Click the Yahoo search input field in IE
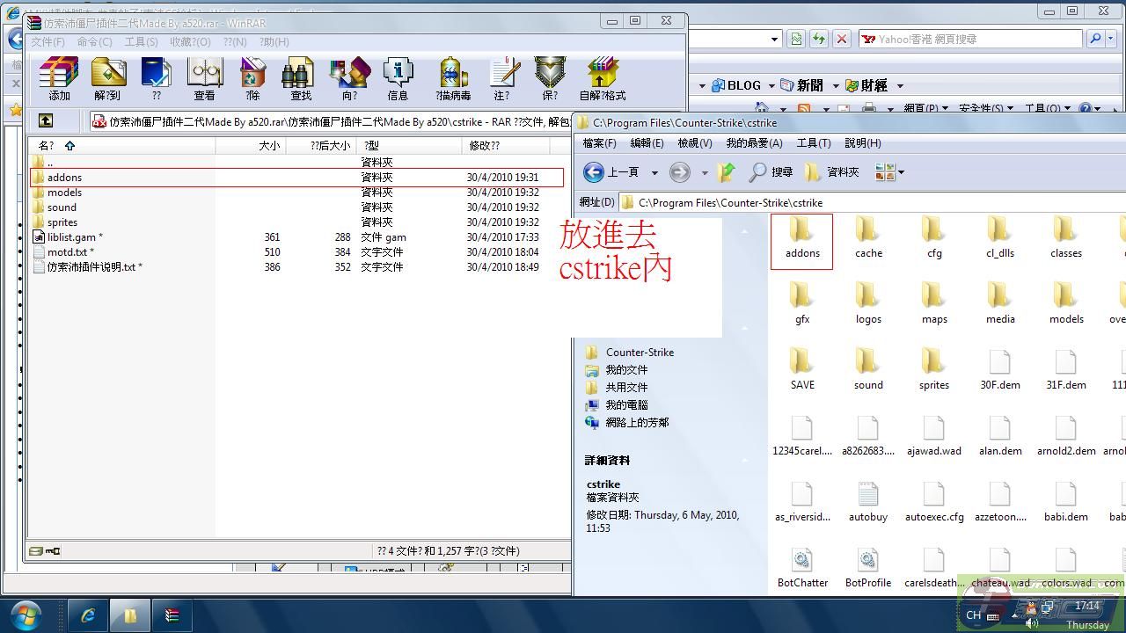Viewport: 1126px width, 633px height. [x=969, y=39]
